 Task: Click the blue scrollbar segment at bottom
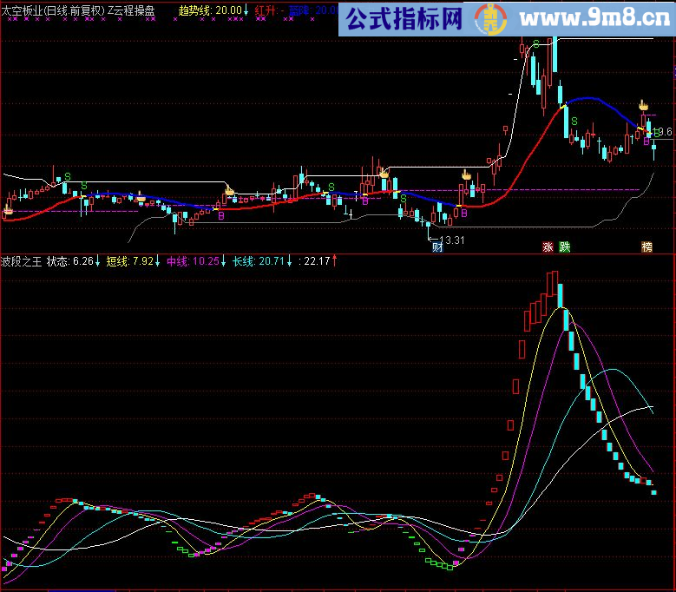click(82, 591)
